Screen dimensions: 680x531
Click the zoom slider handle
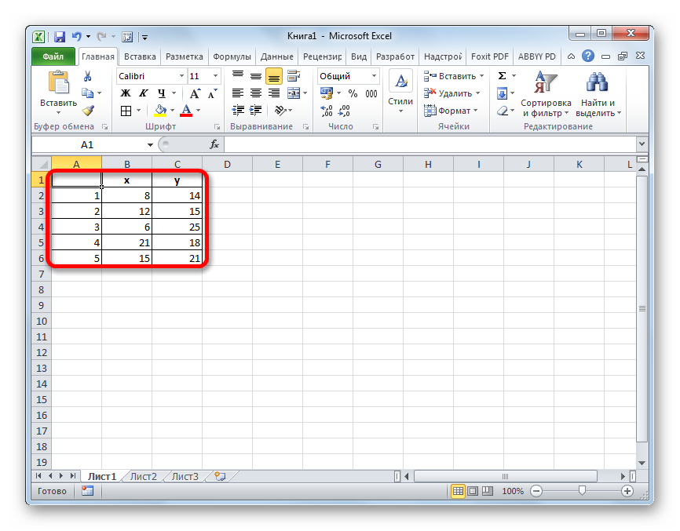point(582,490)
